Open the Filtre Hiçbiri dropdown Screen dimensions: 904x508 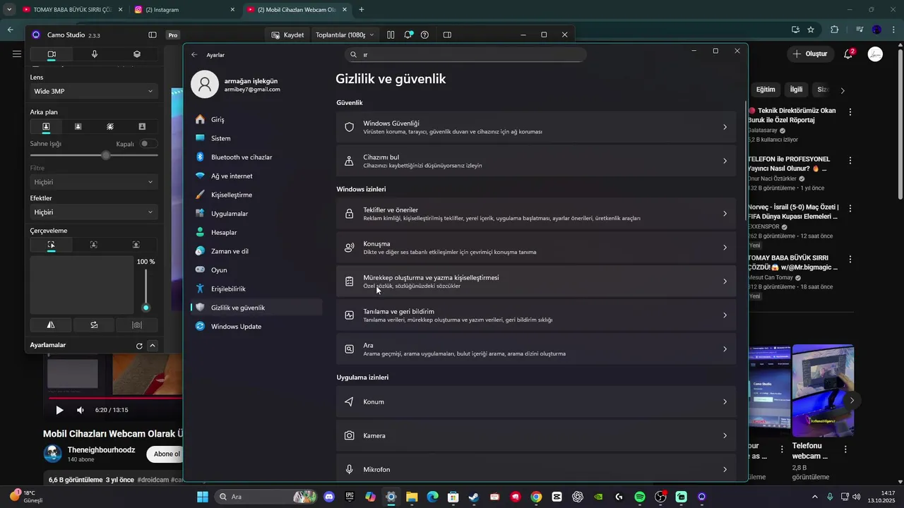(94, 182)
